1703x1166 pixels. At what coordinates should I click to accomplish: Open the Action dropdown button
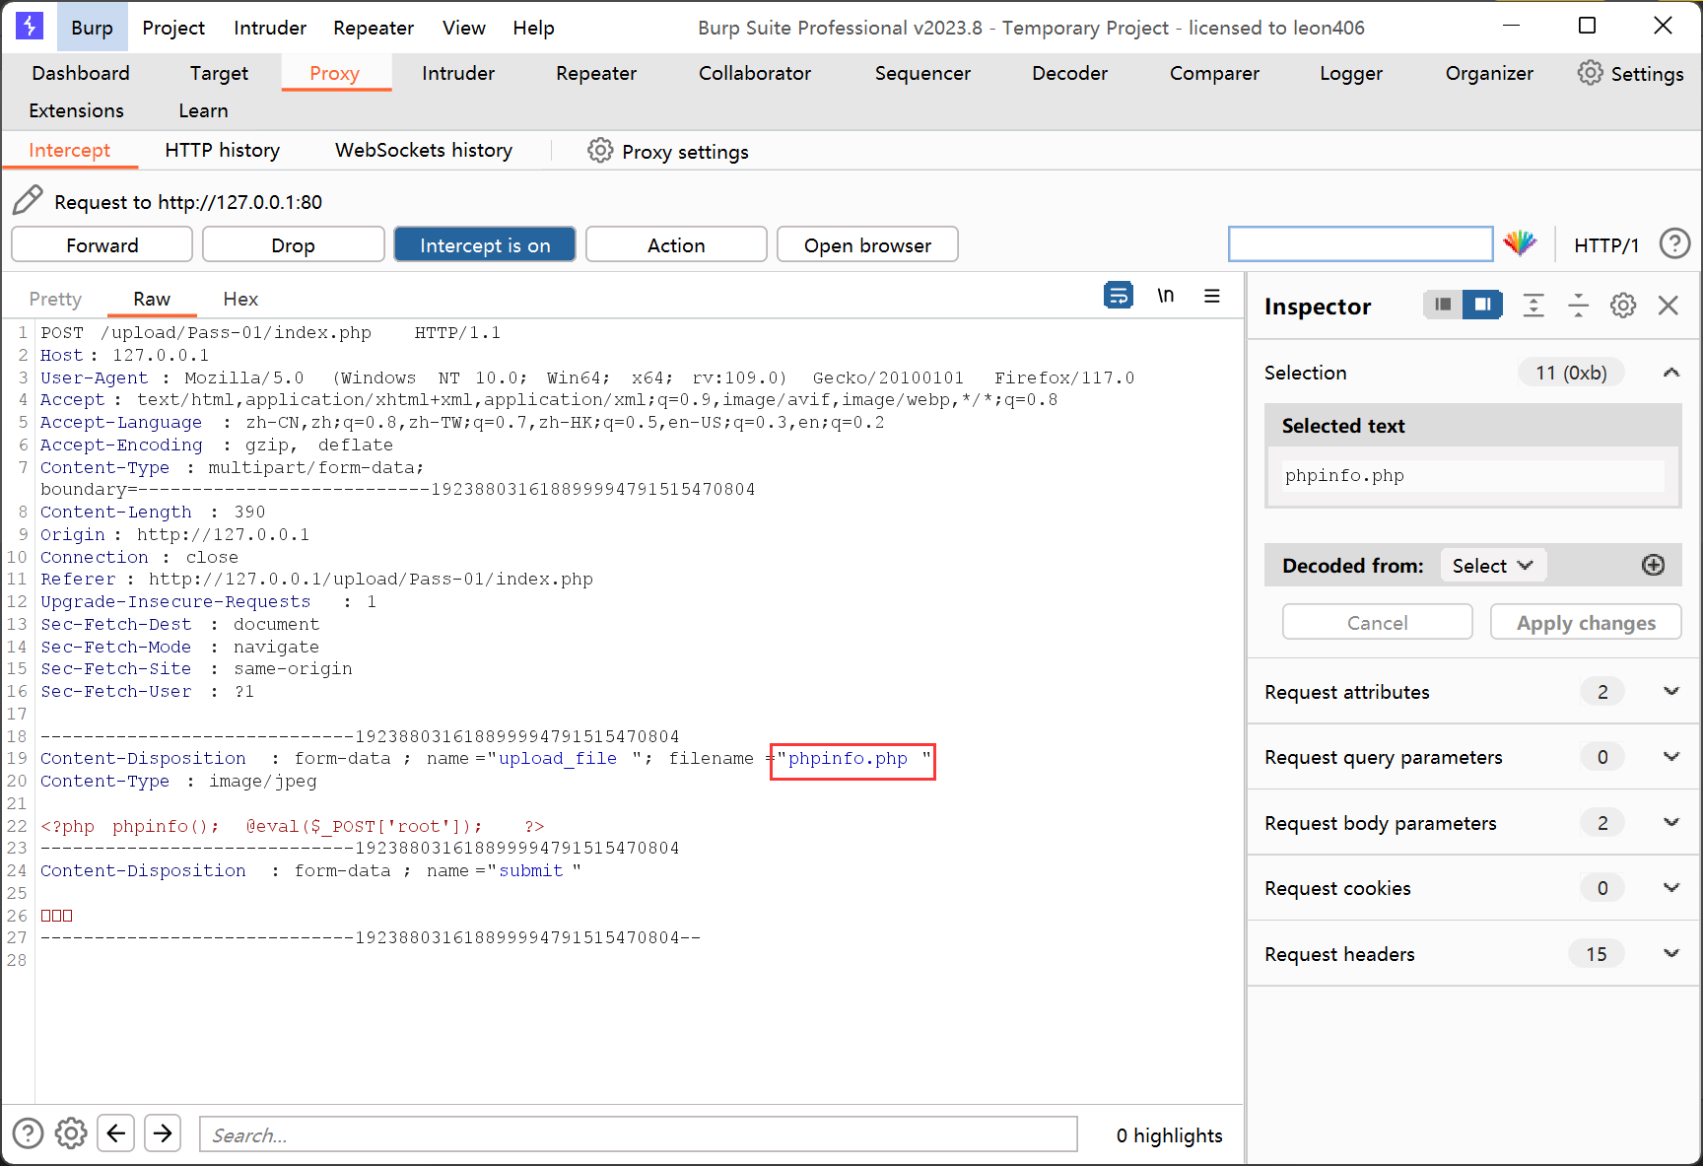pos(676,244)
